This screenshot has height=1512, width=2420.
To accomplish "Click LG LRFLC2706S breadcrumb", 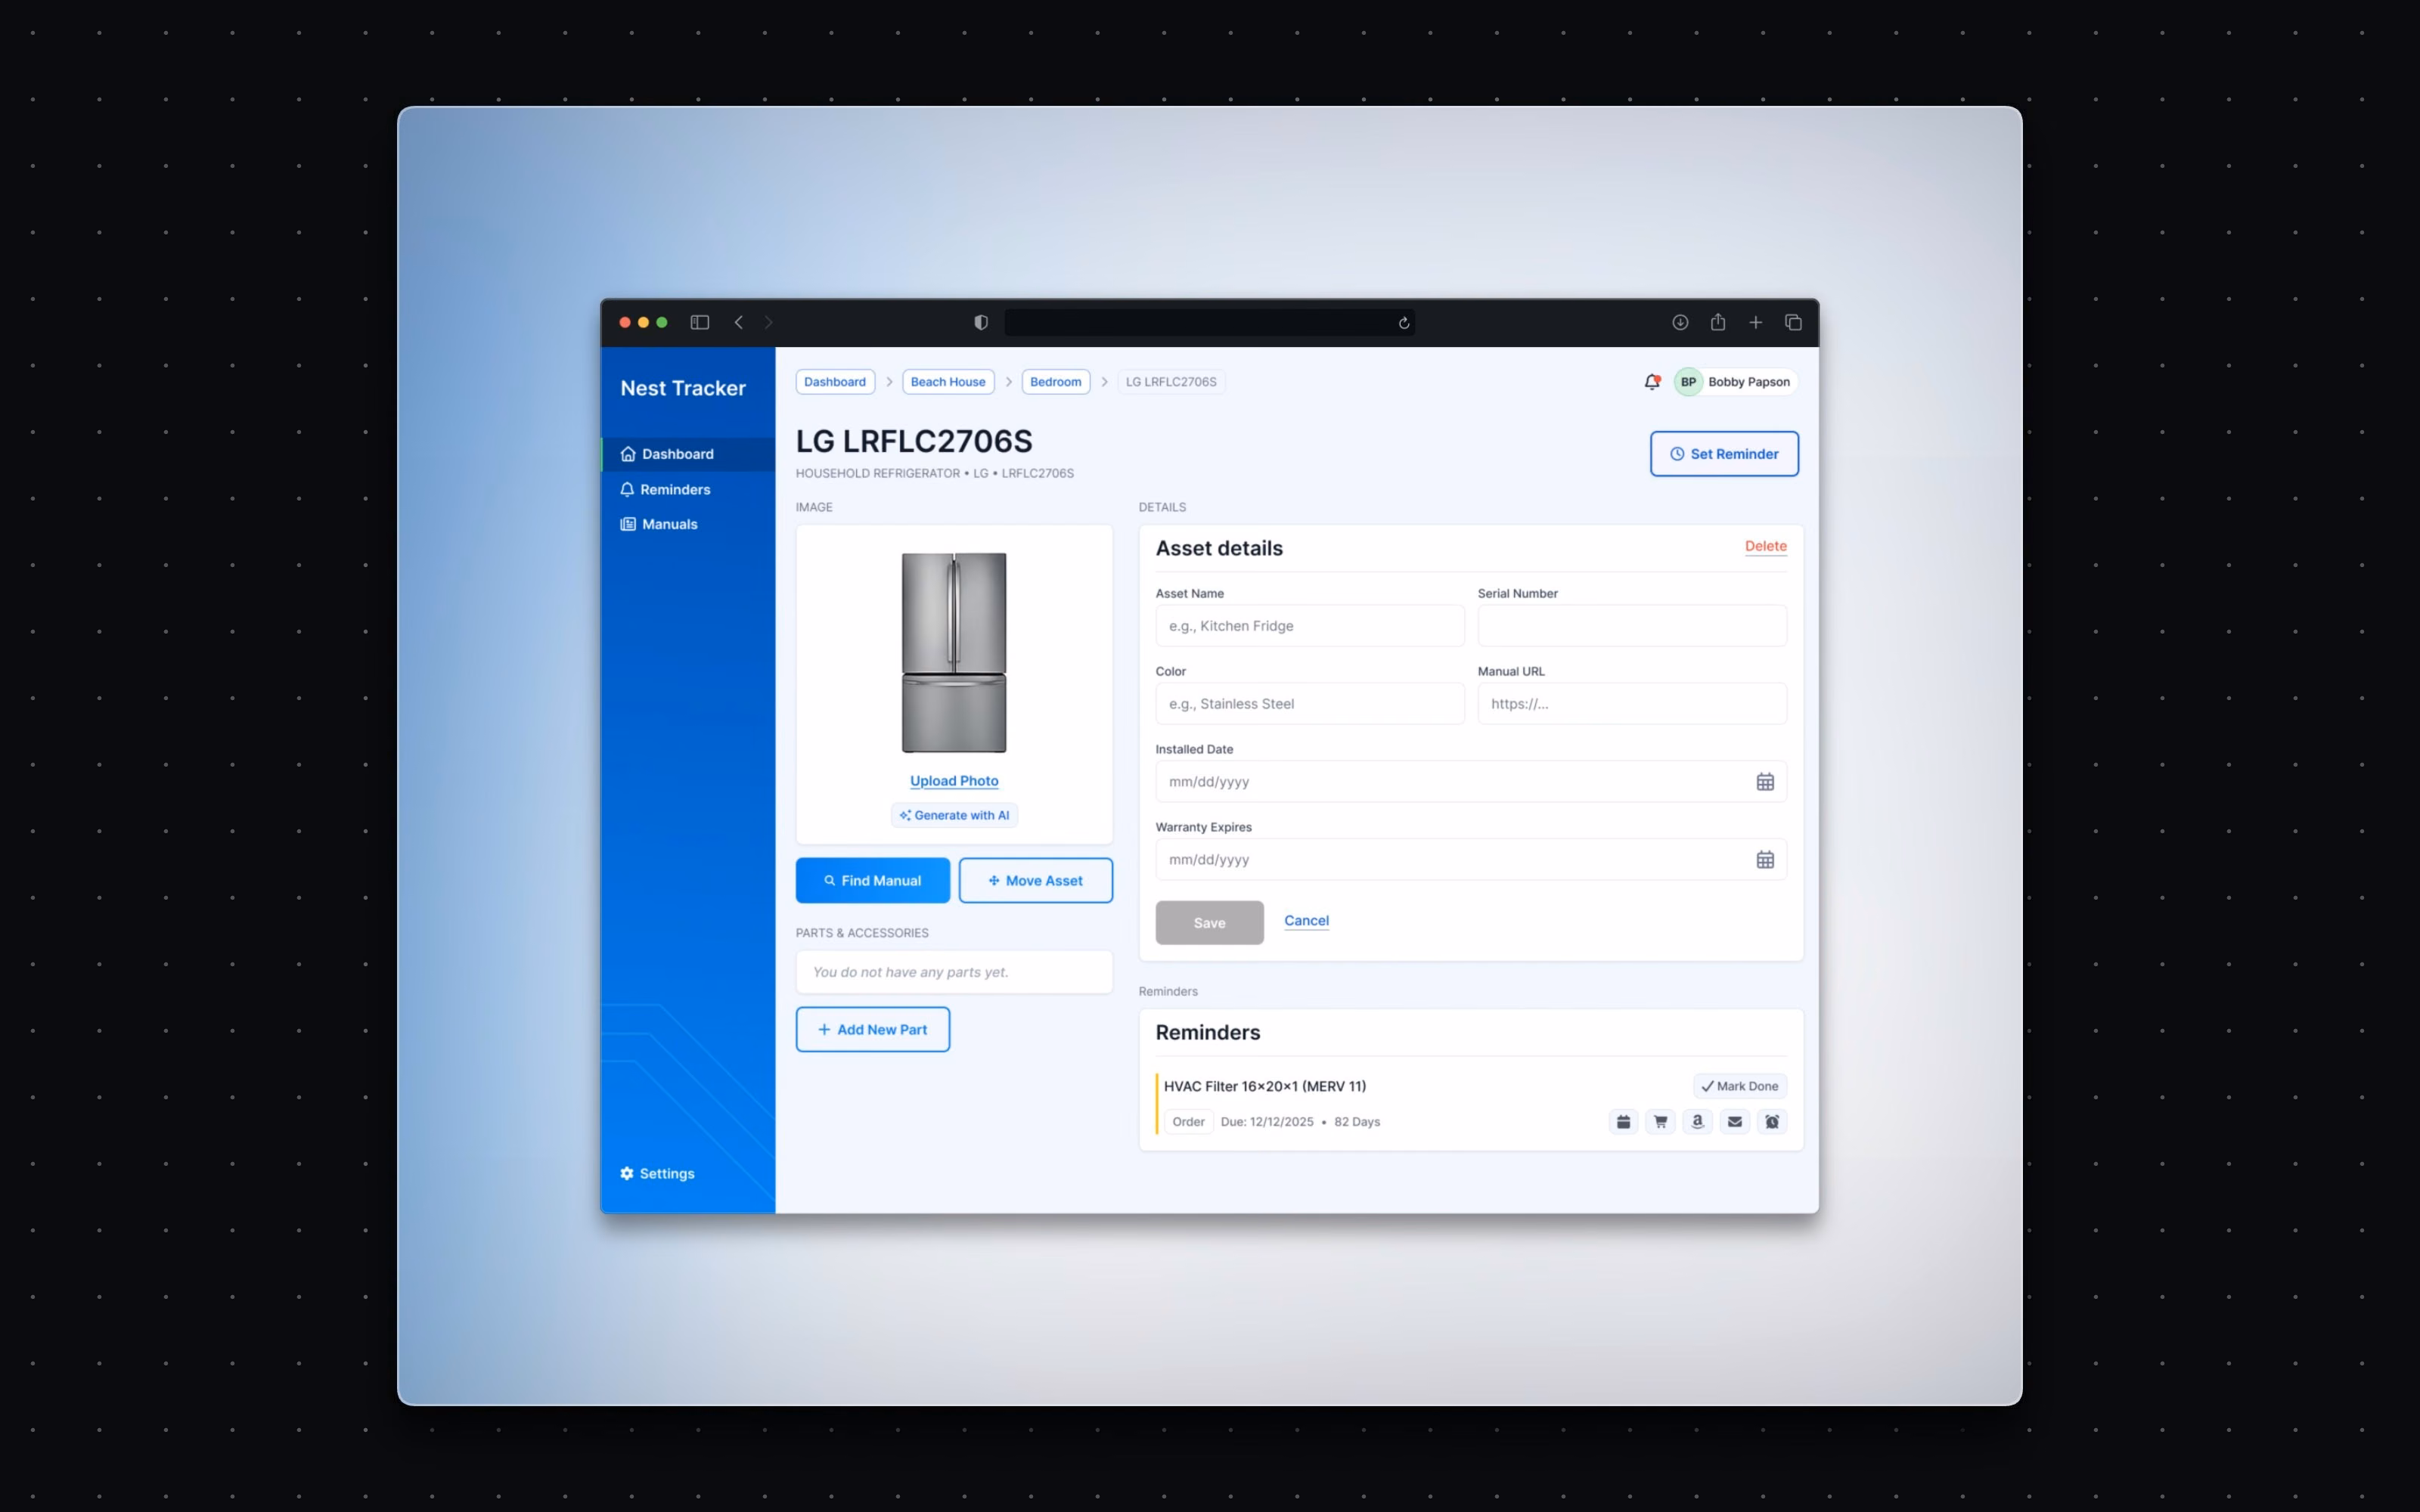I will point(1171,382).
